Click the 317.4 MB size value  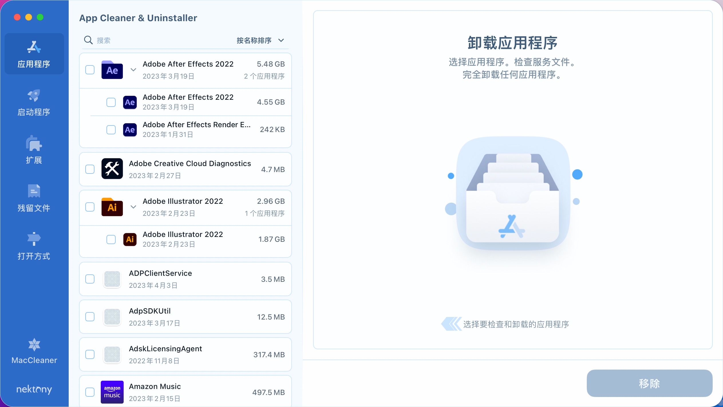coord(269,355)
